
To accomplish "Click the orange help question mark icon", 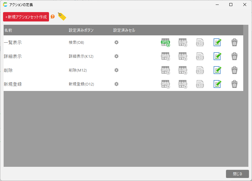I will pos(53,17).
